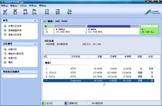The width and height of the screenshot is (162, 106).
Task: Select the D: TOOLS row in the partition list
Action: point(99,73)
